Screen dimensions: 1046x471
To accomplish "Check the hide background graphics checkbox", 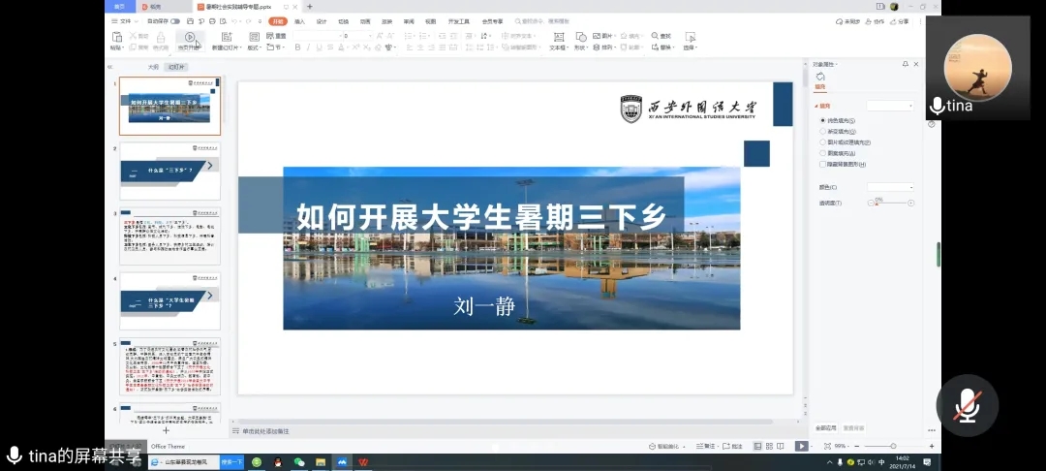I will (x=823, y=164).
